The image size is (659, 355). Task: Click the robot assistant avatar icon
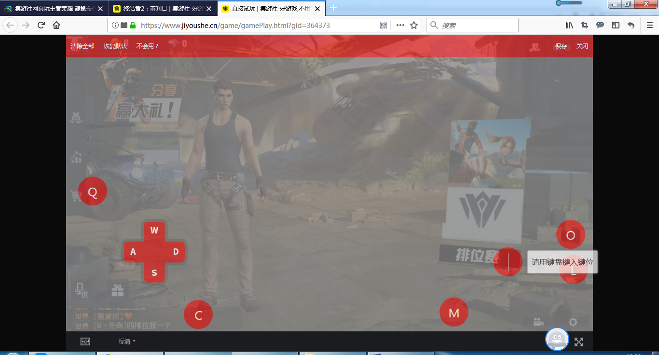point(557,339)
